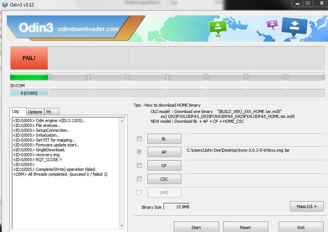This screenshot has width=328, height=232.
Task: Maximize the Odin3 window
Action: point(308,3)
